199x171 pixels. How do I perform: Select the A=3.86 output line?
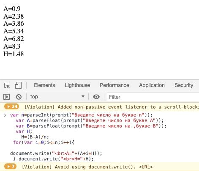(14, 24)
